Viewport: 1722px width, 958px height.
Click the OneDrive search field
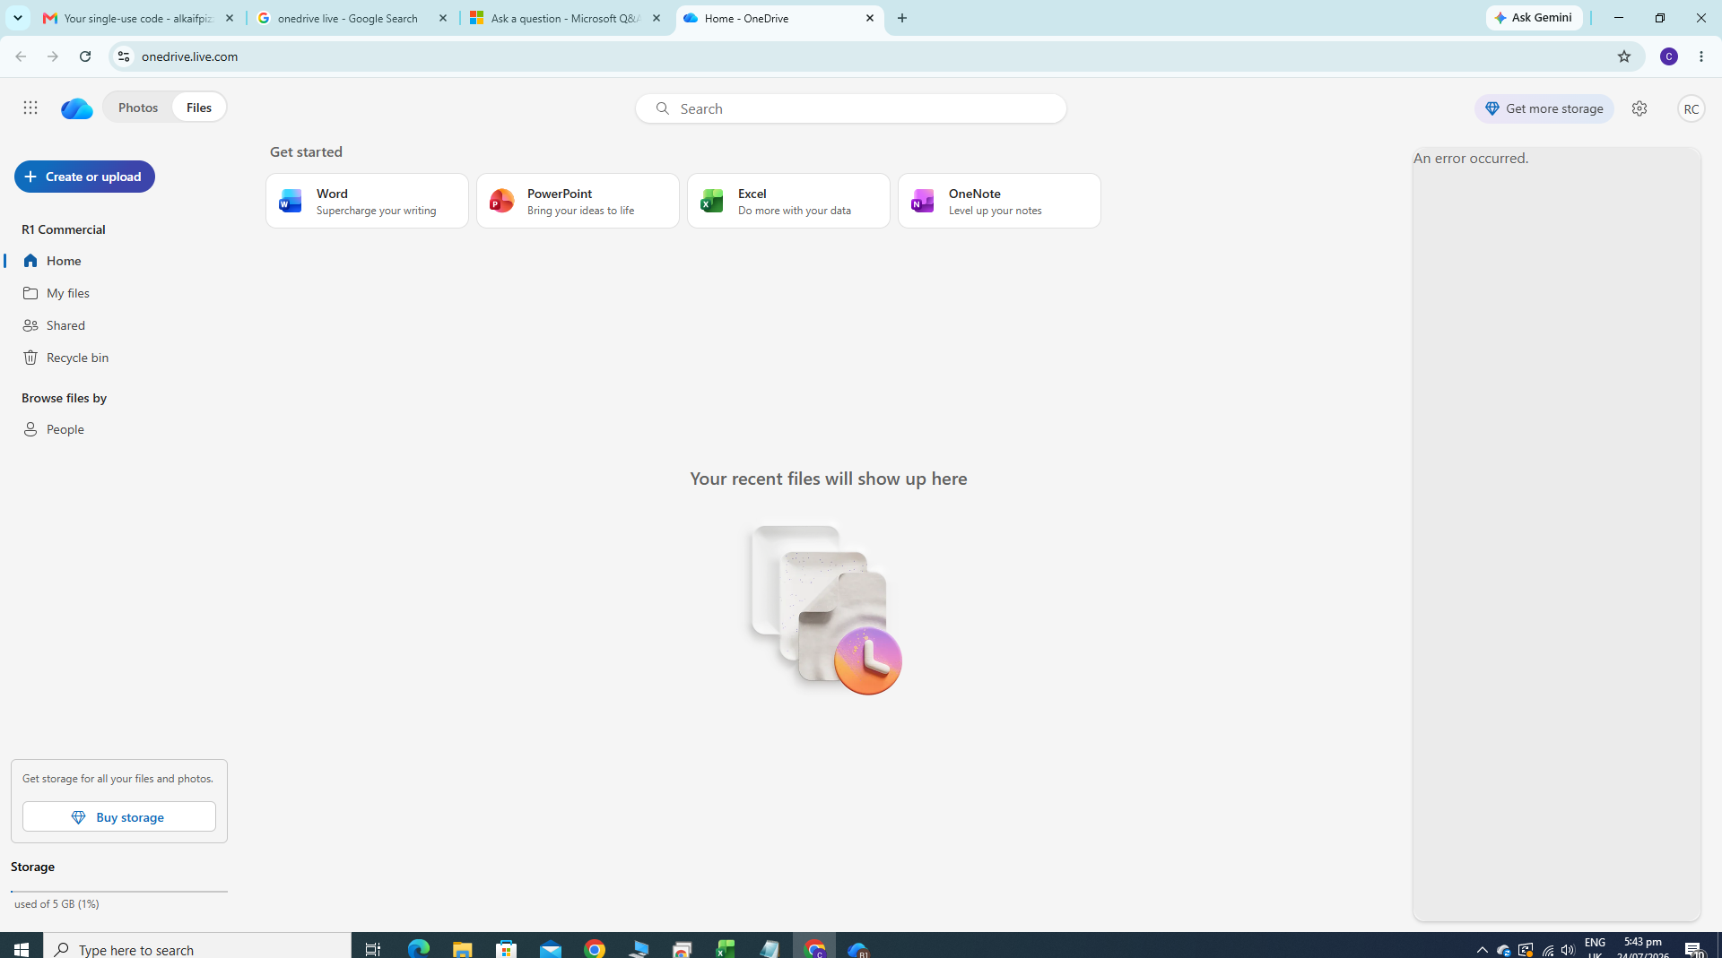851,108
